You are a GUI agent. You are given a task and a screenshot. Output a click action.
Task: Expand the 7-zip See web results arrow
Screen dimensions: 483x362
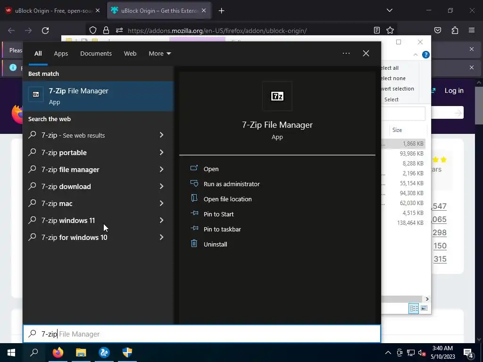pos(161,135)
